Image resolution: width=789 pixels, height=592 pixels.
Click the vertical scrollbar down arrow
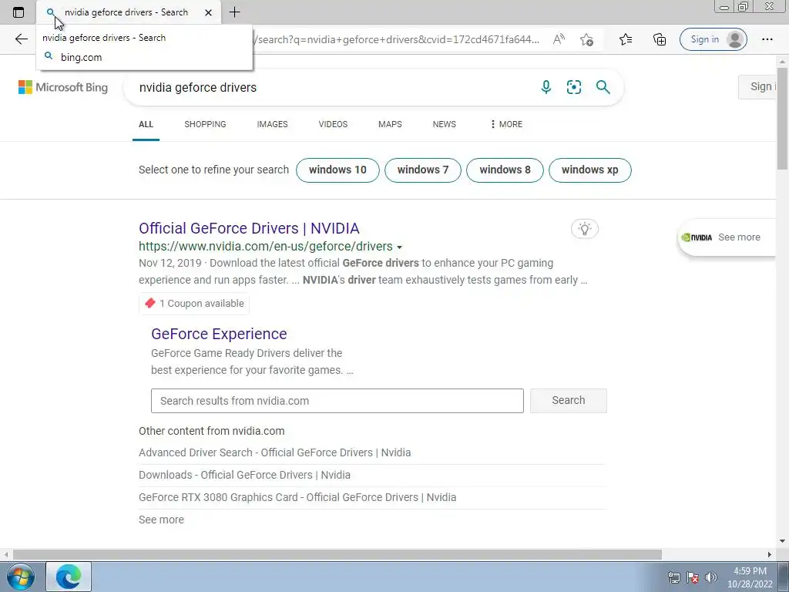782,542
